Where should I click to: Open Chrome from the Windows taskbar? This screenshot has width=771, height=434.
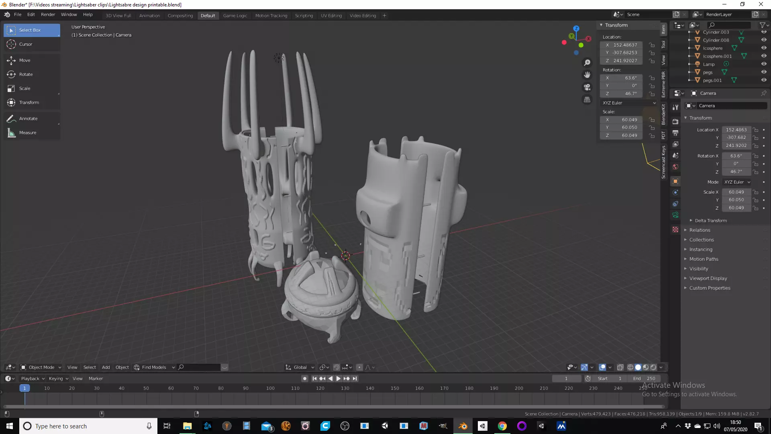(502, 426)
